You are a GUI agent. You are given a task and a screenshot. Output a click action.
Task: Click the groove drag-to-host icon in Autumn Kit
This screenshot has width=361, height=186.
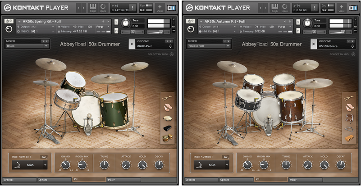tap(352, 46)
